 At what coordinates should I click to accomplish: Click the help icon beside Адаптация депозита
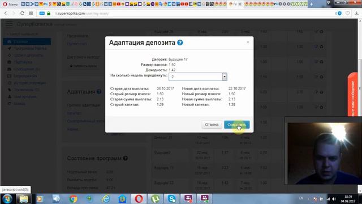(x=180, y=42)
